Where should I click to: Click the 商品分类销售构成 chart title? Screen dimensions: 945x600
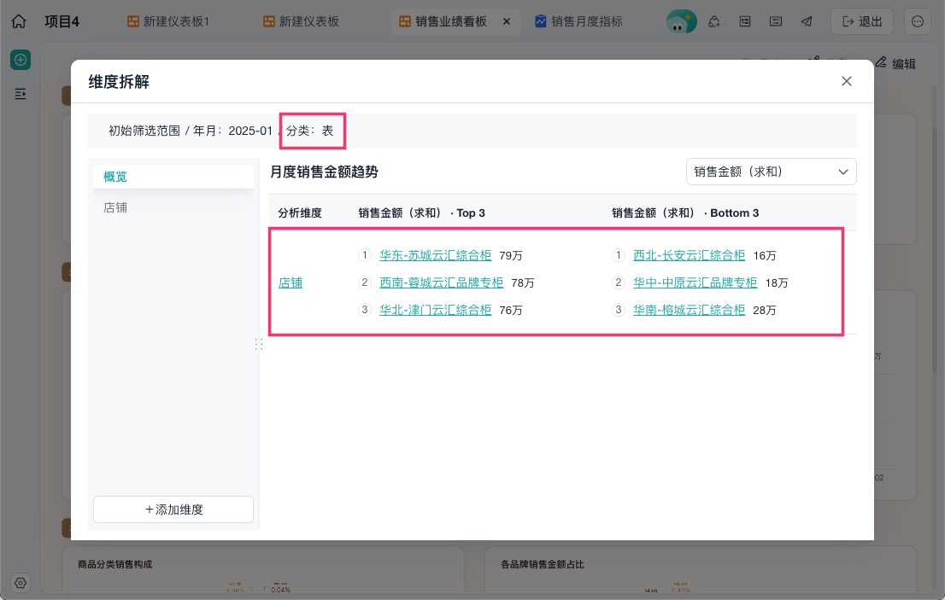pos(115,564)
